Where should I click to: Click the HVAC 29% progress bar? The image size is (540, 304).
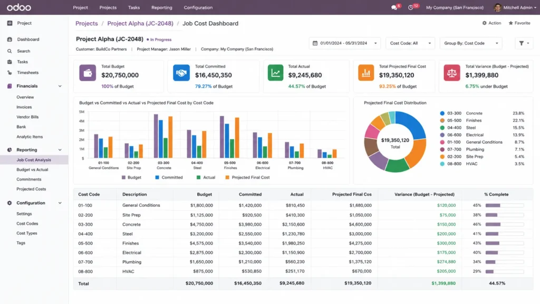505,272
